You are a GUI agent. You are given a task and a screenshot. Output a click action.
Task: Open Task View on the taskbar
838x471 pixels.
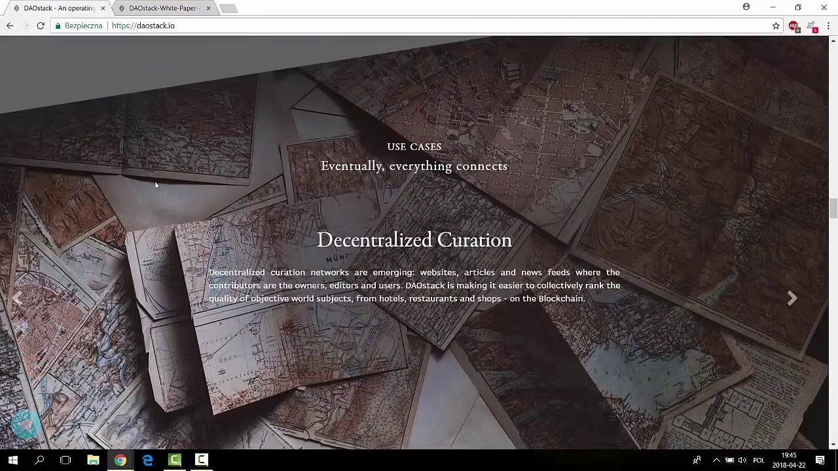tap(65, 460)
